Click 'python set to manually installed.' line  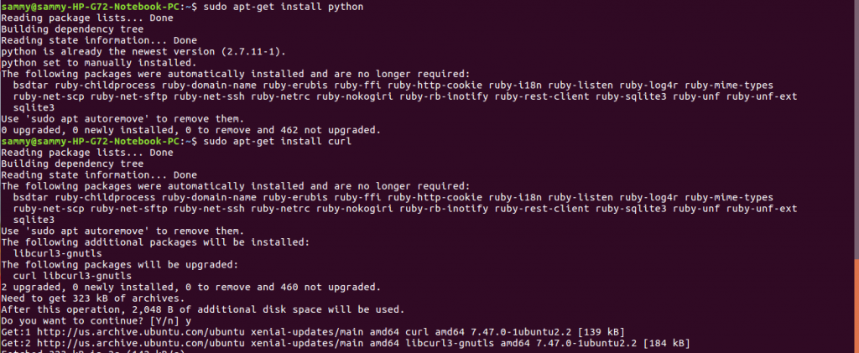(x=91, y=62)
